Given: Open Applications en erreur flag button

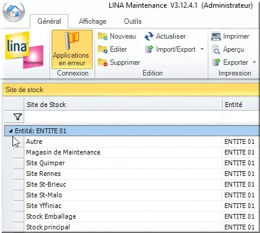Looking at the screenshot, I should 72,49.
